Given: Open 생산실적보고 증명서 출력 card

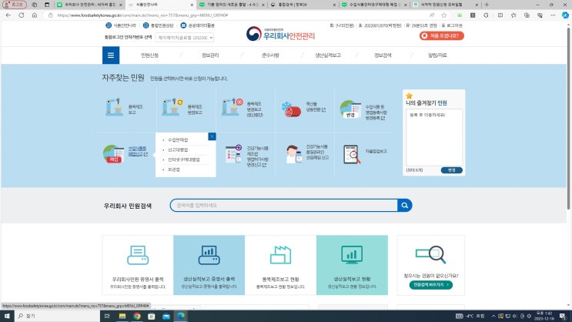Looking at the screenshot, I should 209,265.
